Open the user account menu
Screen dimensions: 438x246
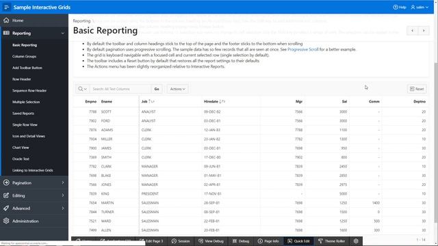pyautogui.click(x=420, y=8)
